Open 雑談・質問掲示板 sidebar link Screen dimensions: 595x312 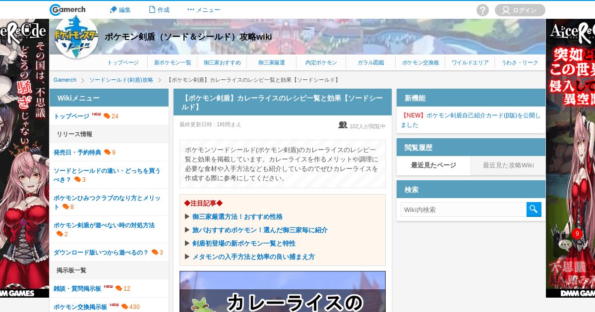pyautogui.click(x=77, y=289)
